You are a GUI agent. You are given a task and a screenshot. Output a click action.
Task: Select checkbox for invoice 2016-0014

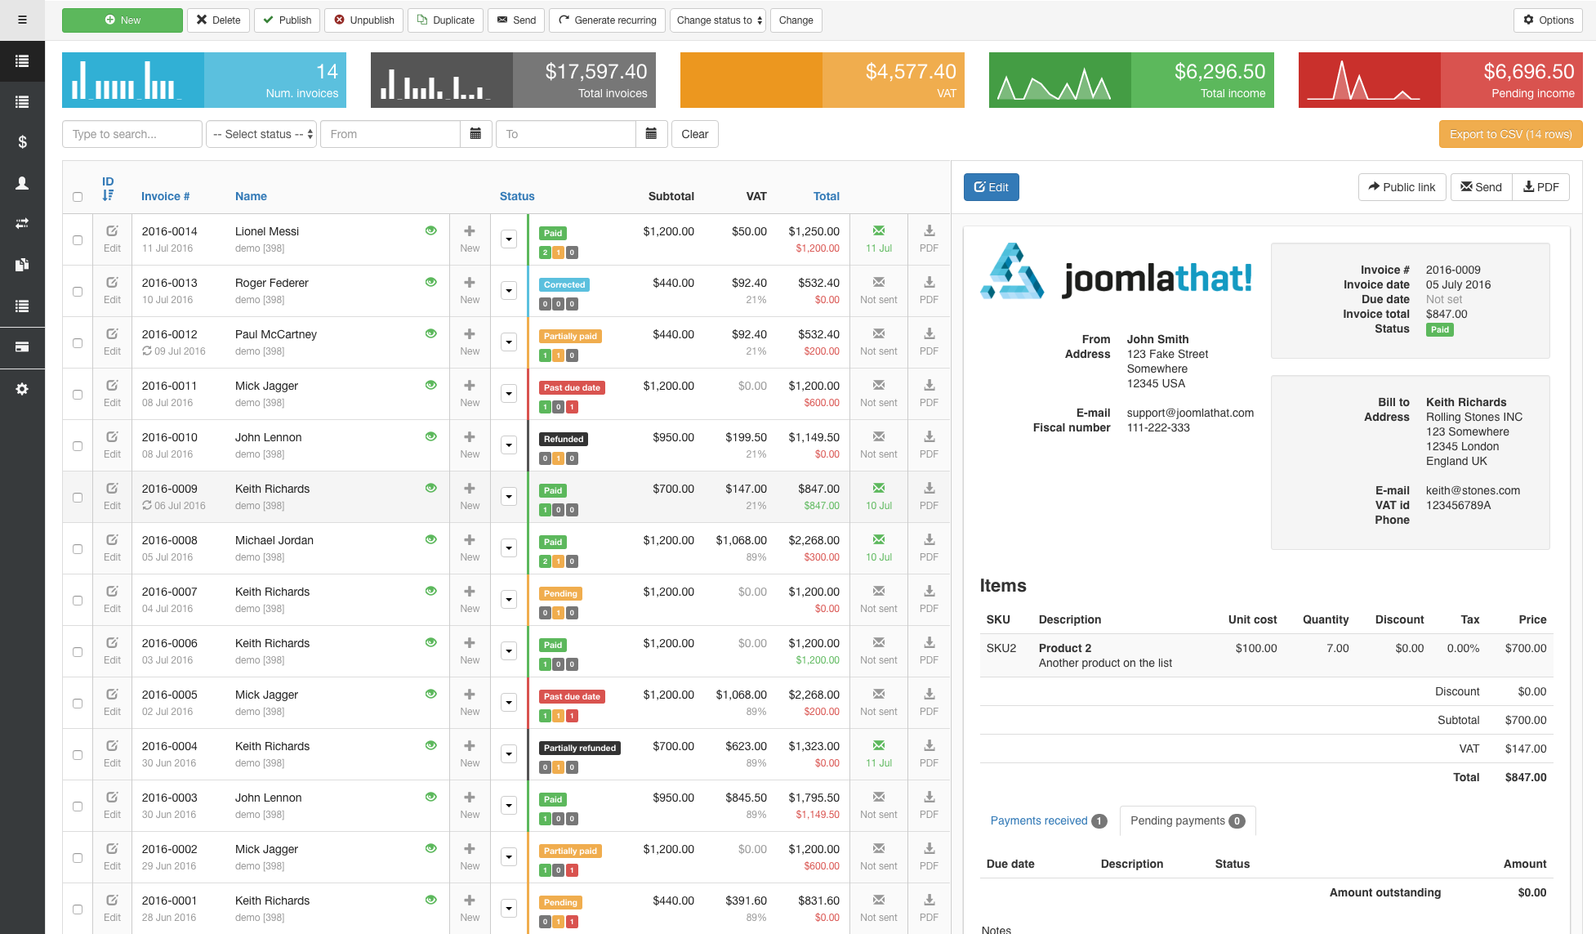click(x=78, y=240)
